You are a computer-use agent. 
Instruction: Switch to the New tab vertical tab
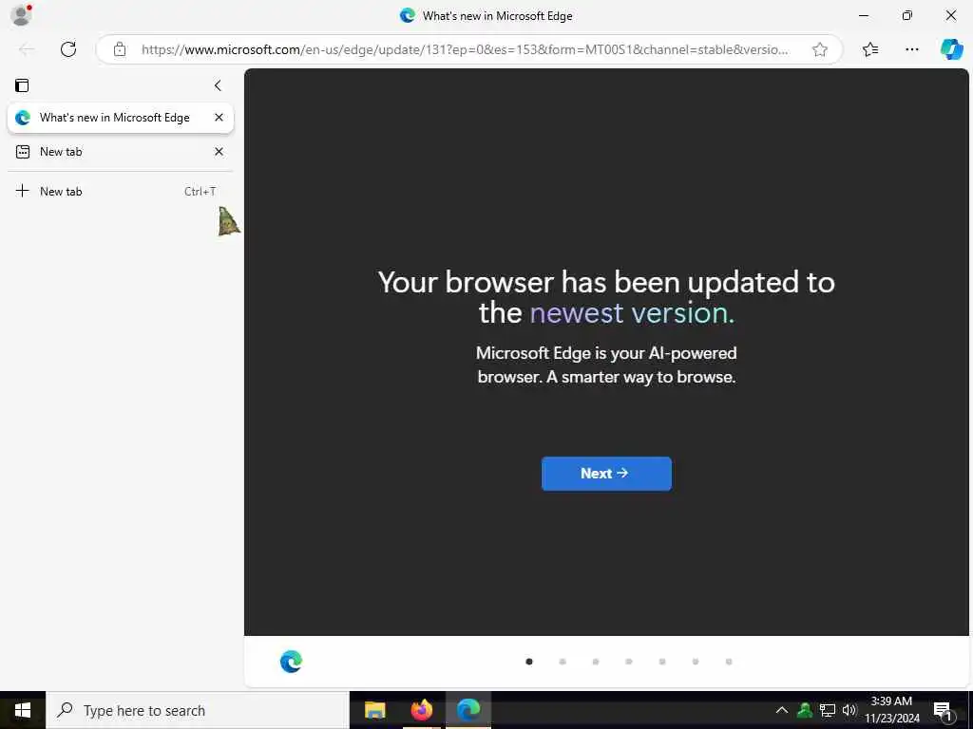click(x=121, y=152)
